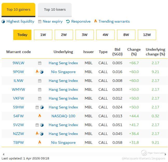Open warrant code 5V2W
Viewport: 168px width, 162px height.
pyautogui.click(x=18, y=125)
